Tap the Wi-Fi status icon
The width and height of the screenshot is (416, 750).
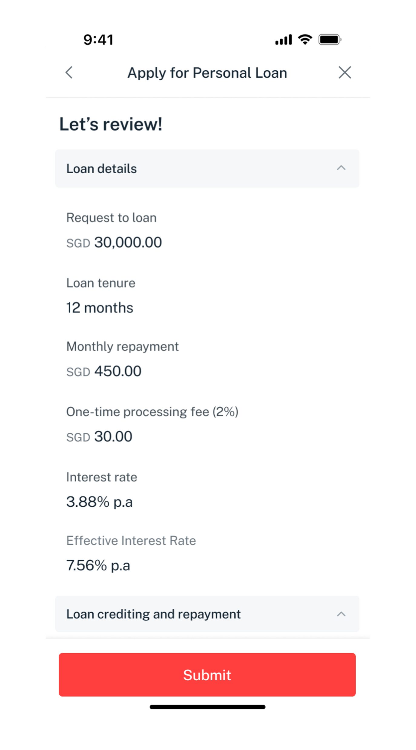(305, 39)
